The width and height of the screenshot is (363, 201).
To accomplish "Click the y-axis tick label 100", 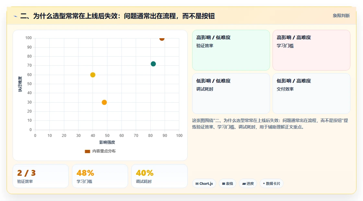I will pos(29,38).
